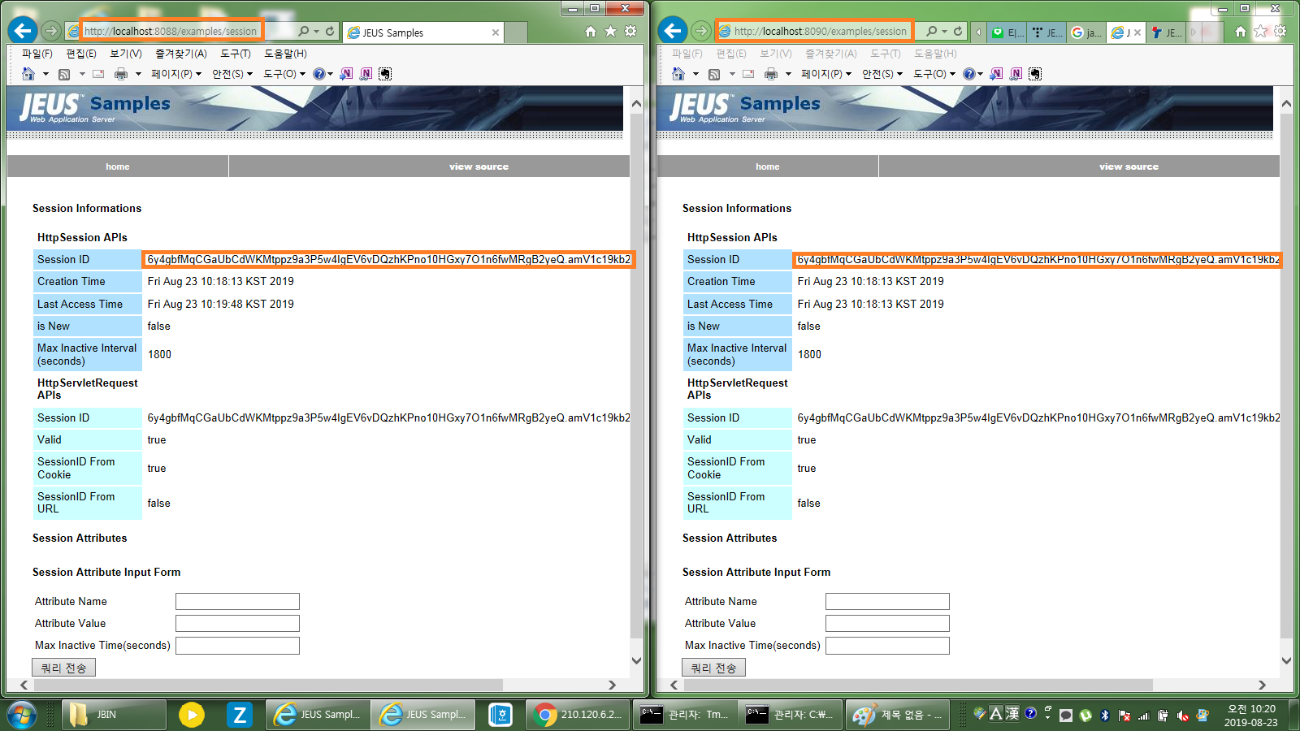Click OneNote linked notes icon in right window
This screenshot has width=1300, height=731.
point(1016,74)
